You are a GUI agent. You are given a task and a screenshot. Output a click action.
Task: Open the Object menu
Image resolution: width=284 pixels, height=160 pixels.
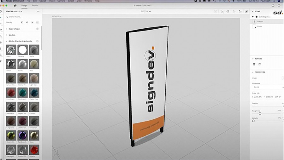[x=43, y=1]
